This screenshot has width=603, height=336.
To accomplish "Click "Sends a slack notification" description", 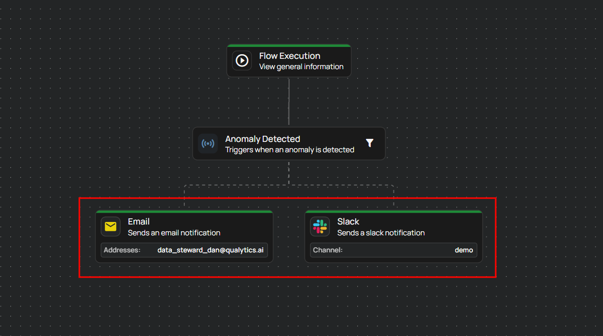I will pos(380,233).
